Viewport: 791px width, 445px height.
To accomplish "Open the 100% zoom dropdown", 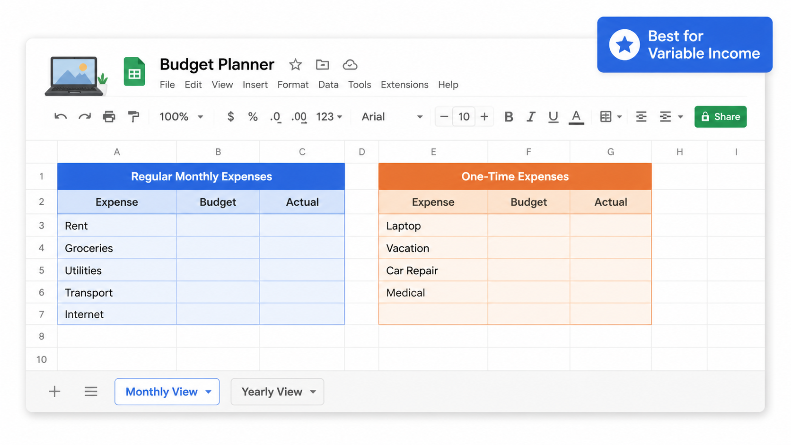I will click(x=181, y=116).
